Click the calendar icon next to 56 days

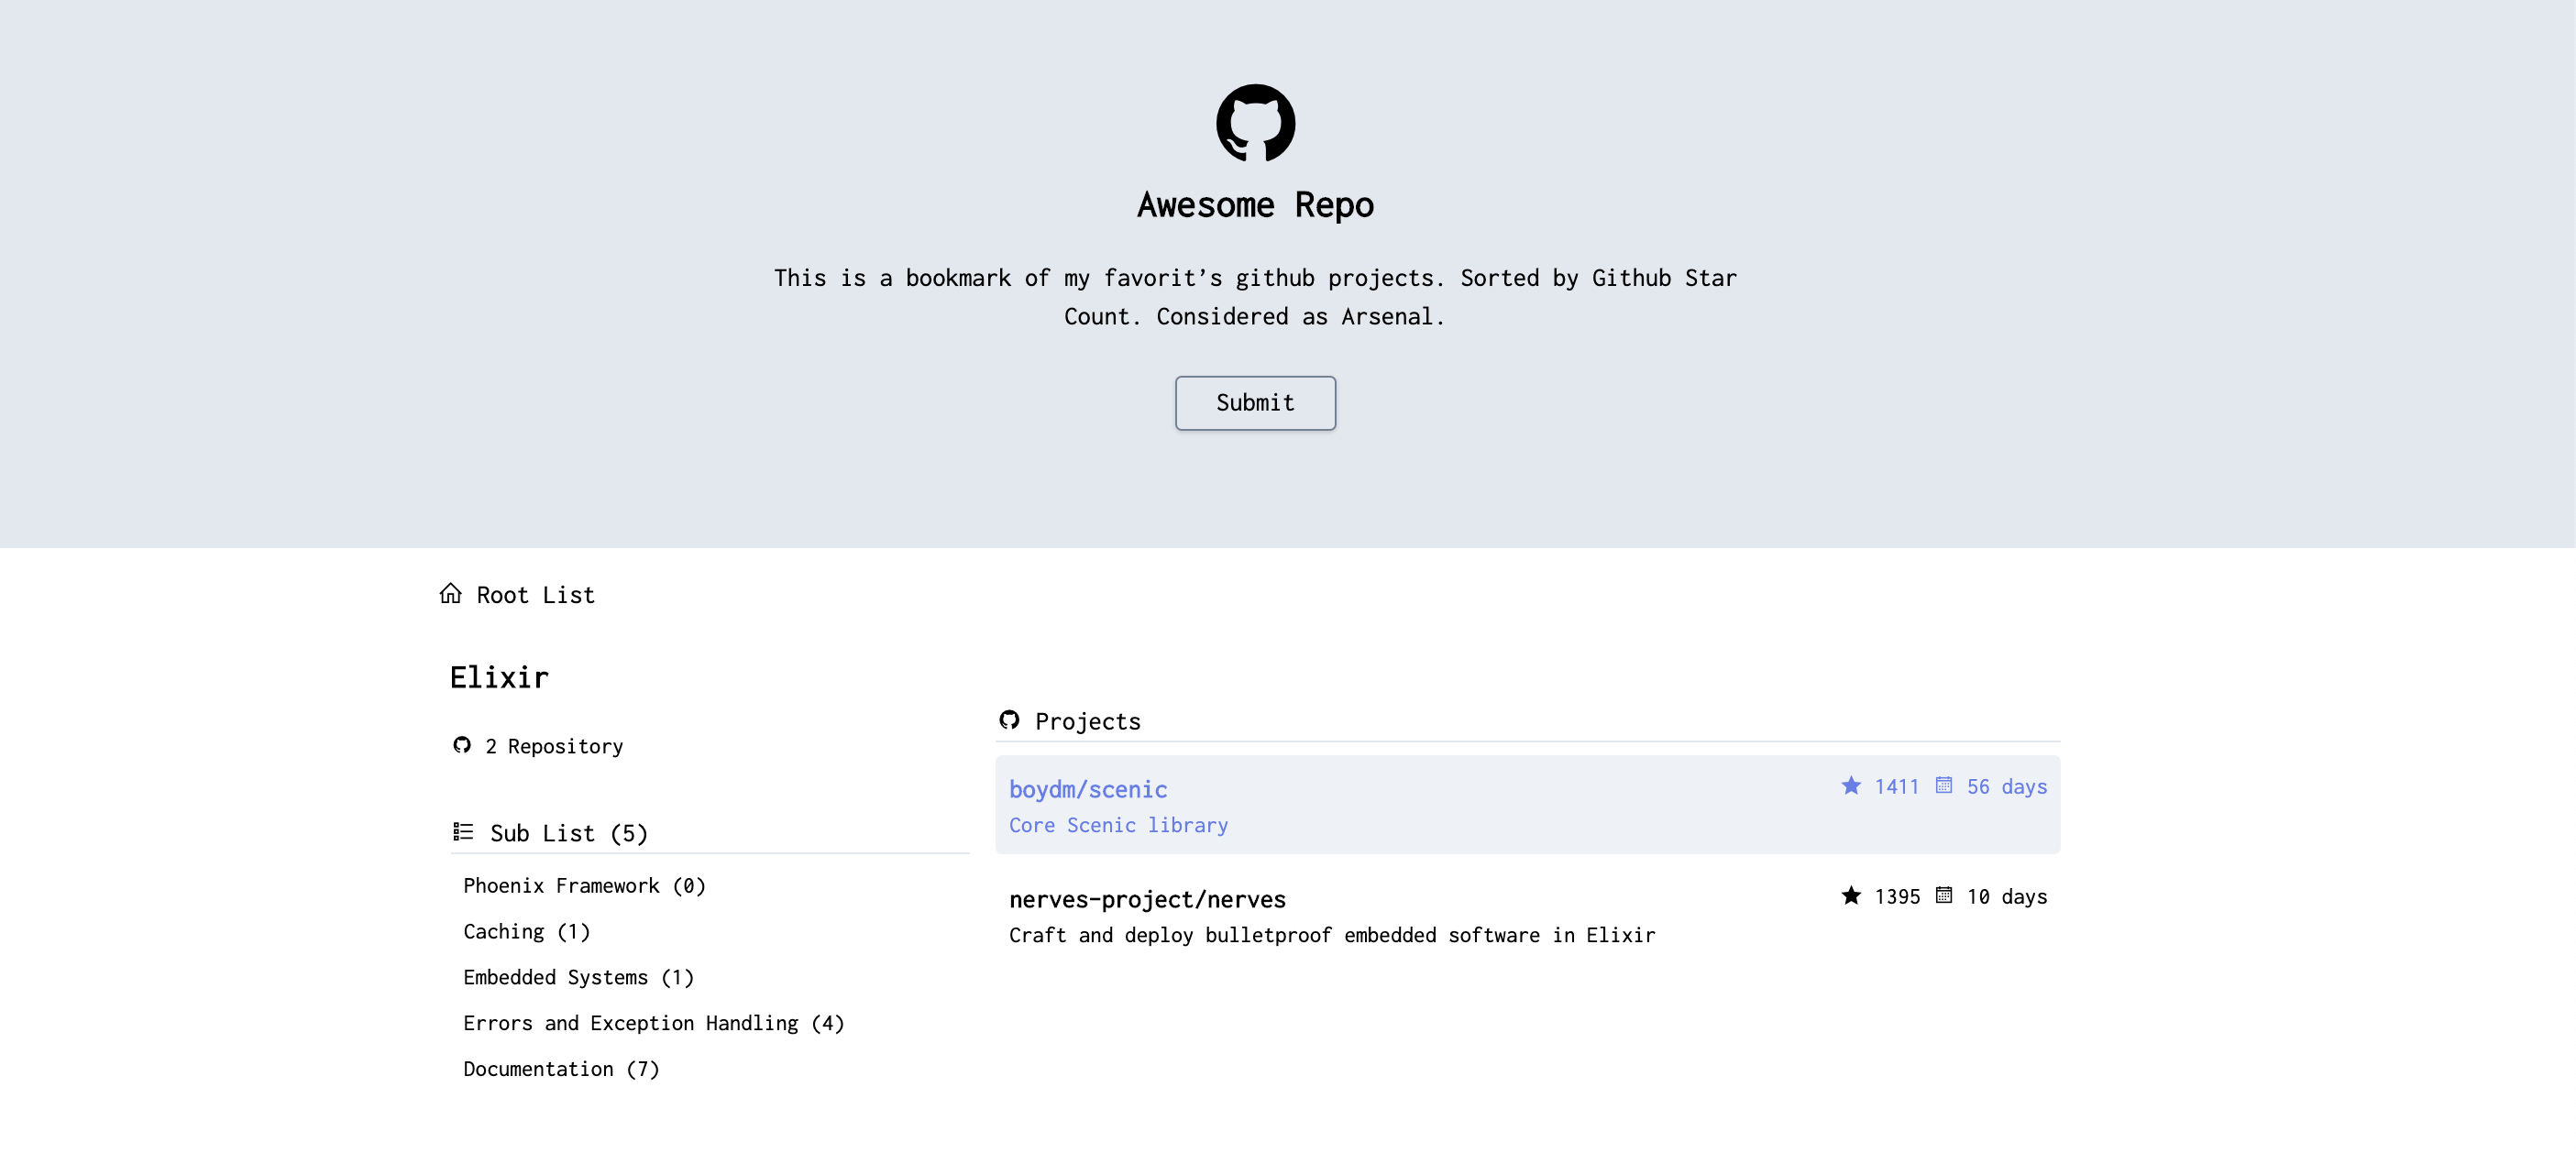click(1943, 786)
